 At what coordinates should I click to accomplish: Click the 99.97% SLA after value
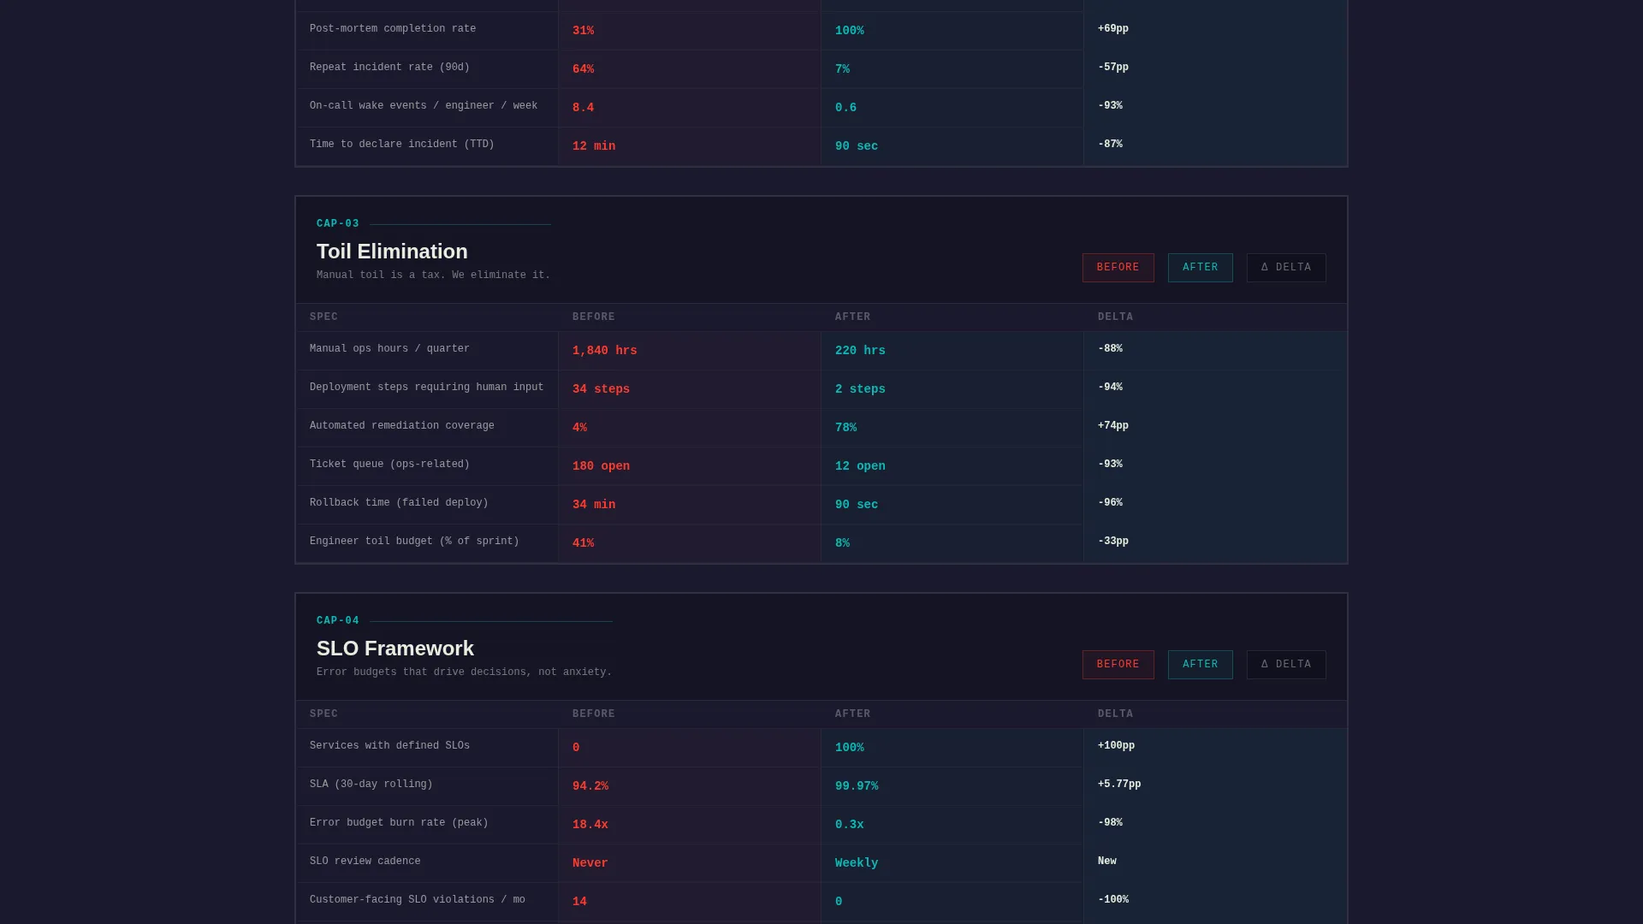pyautogui.click(x=857, y=786)
